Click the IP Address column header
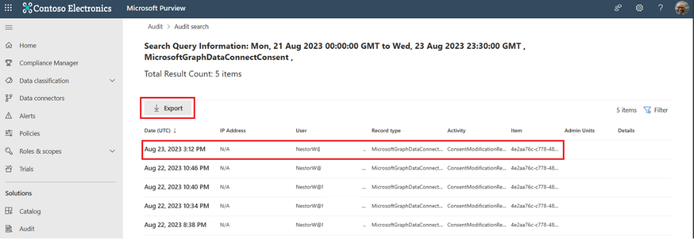This screenshot has width=694, height=239. pos(233,131)
